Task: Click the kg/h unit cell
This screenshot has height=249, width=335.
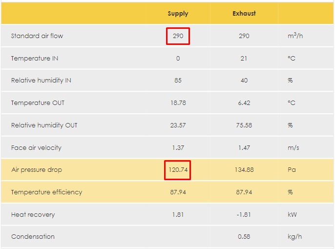Action: click(295, 237)
